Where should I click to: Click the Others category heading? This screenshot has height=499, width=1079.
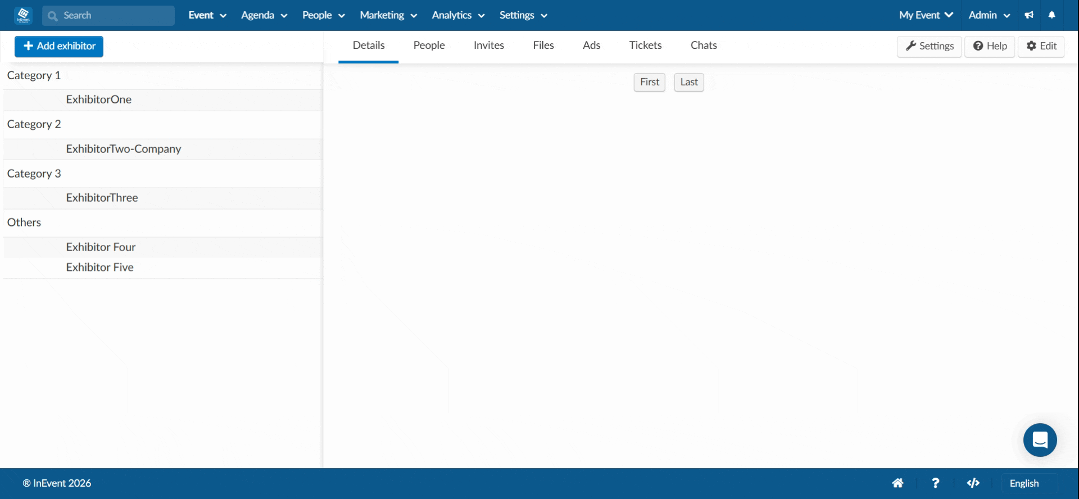click(24, 223)
